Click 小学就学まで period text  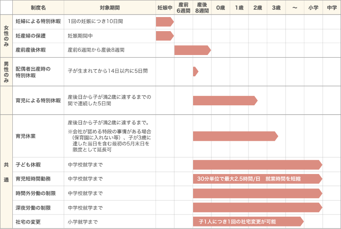tap(83, 222)
